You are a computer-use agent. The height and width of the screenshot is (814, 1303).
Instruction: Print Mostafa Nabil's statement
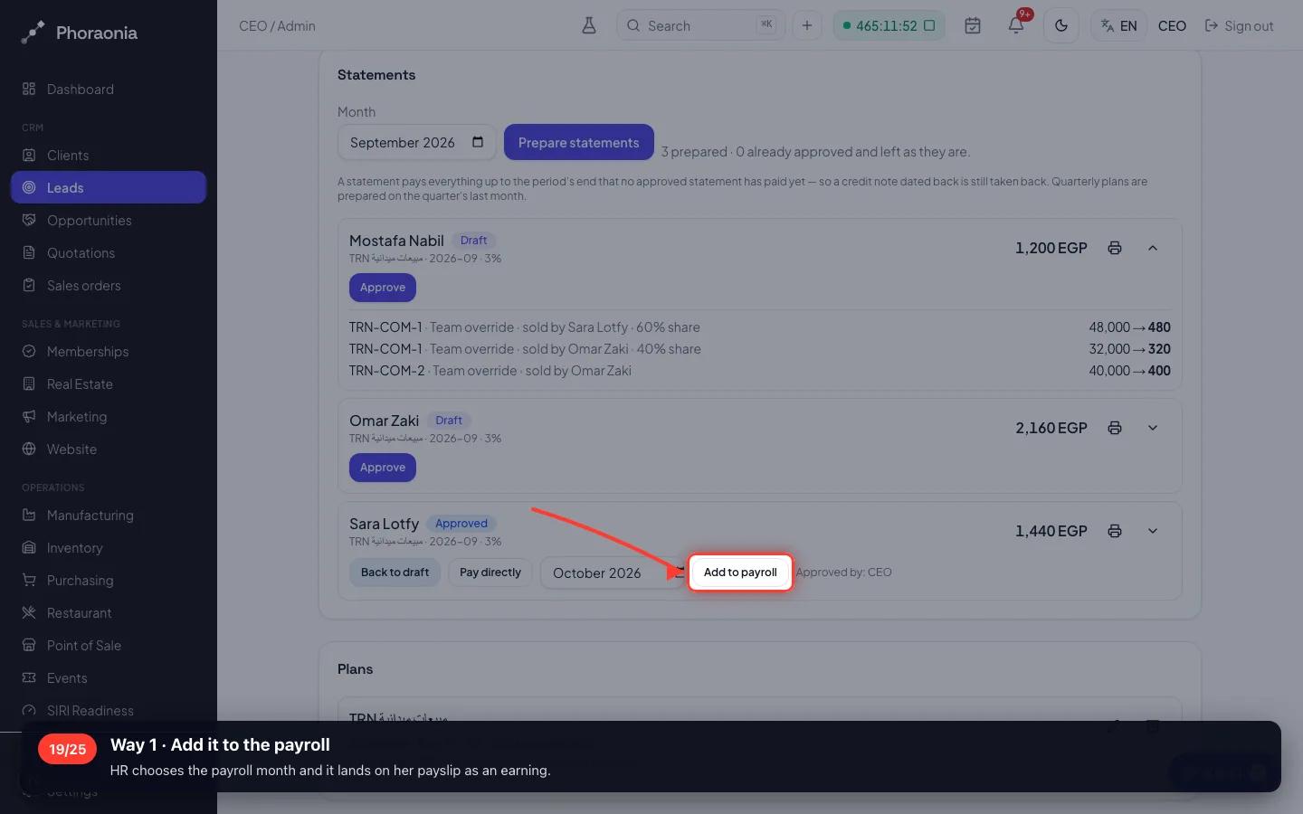pyautogui.click(x=1115, y=248)
